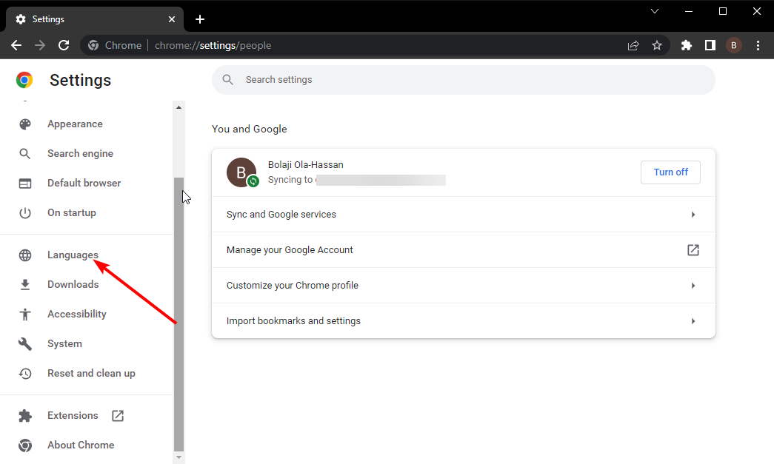The width and height of the screenshot is (774, 464).
Task: Expand Import bookmarks and settings arrow
Action: click(x=693, y=321)
